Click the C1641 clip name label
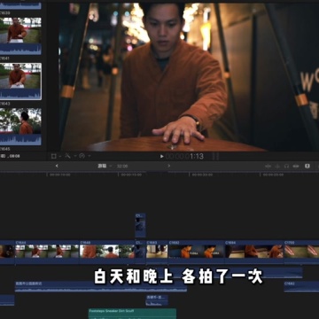Screen dimensions: 319x319 (4, 58)
